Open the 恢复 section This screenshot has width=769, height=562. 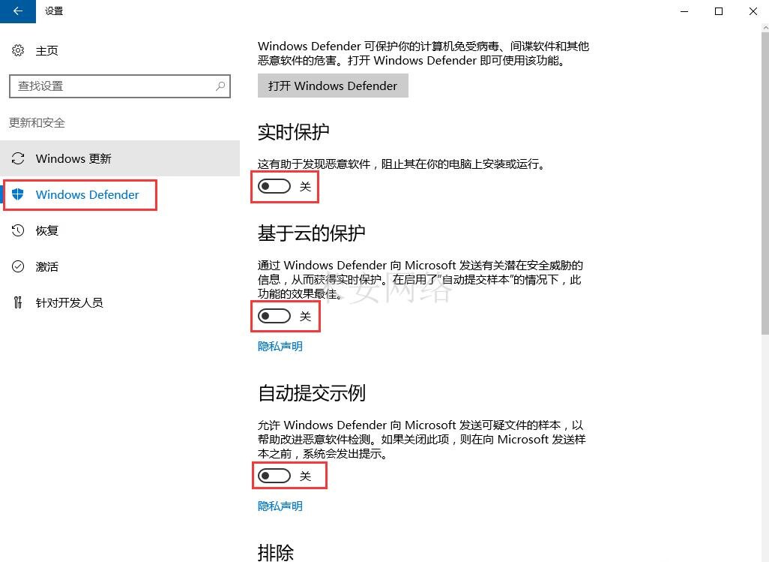tap(120, 230)
